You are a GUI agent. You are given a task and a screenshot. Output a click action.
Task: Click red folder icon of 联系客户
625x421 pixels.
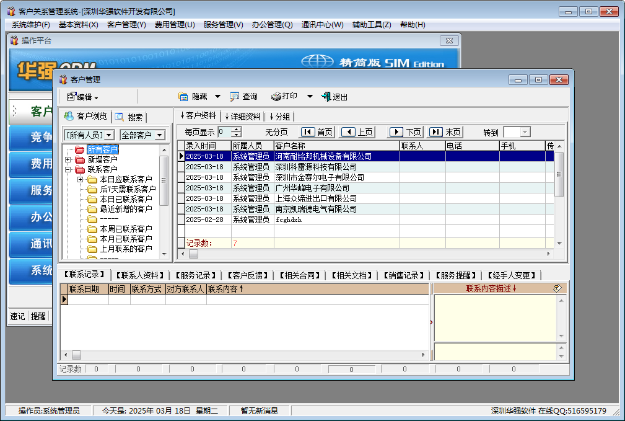coord(80,169)
